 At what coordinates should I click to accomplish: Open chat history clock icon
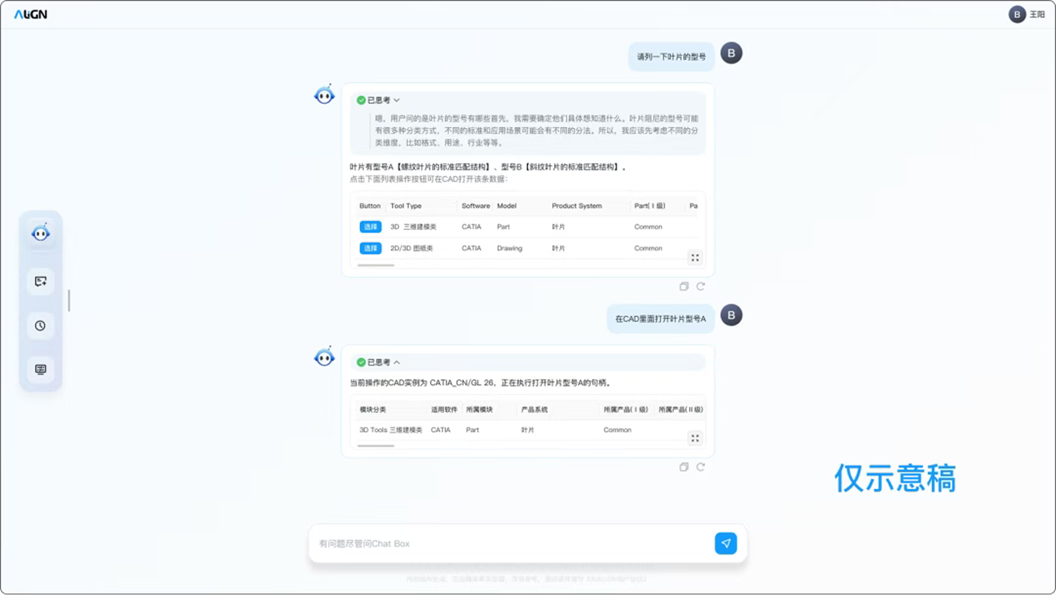click(40, 326)
